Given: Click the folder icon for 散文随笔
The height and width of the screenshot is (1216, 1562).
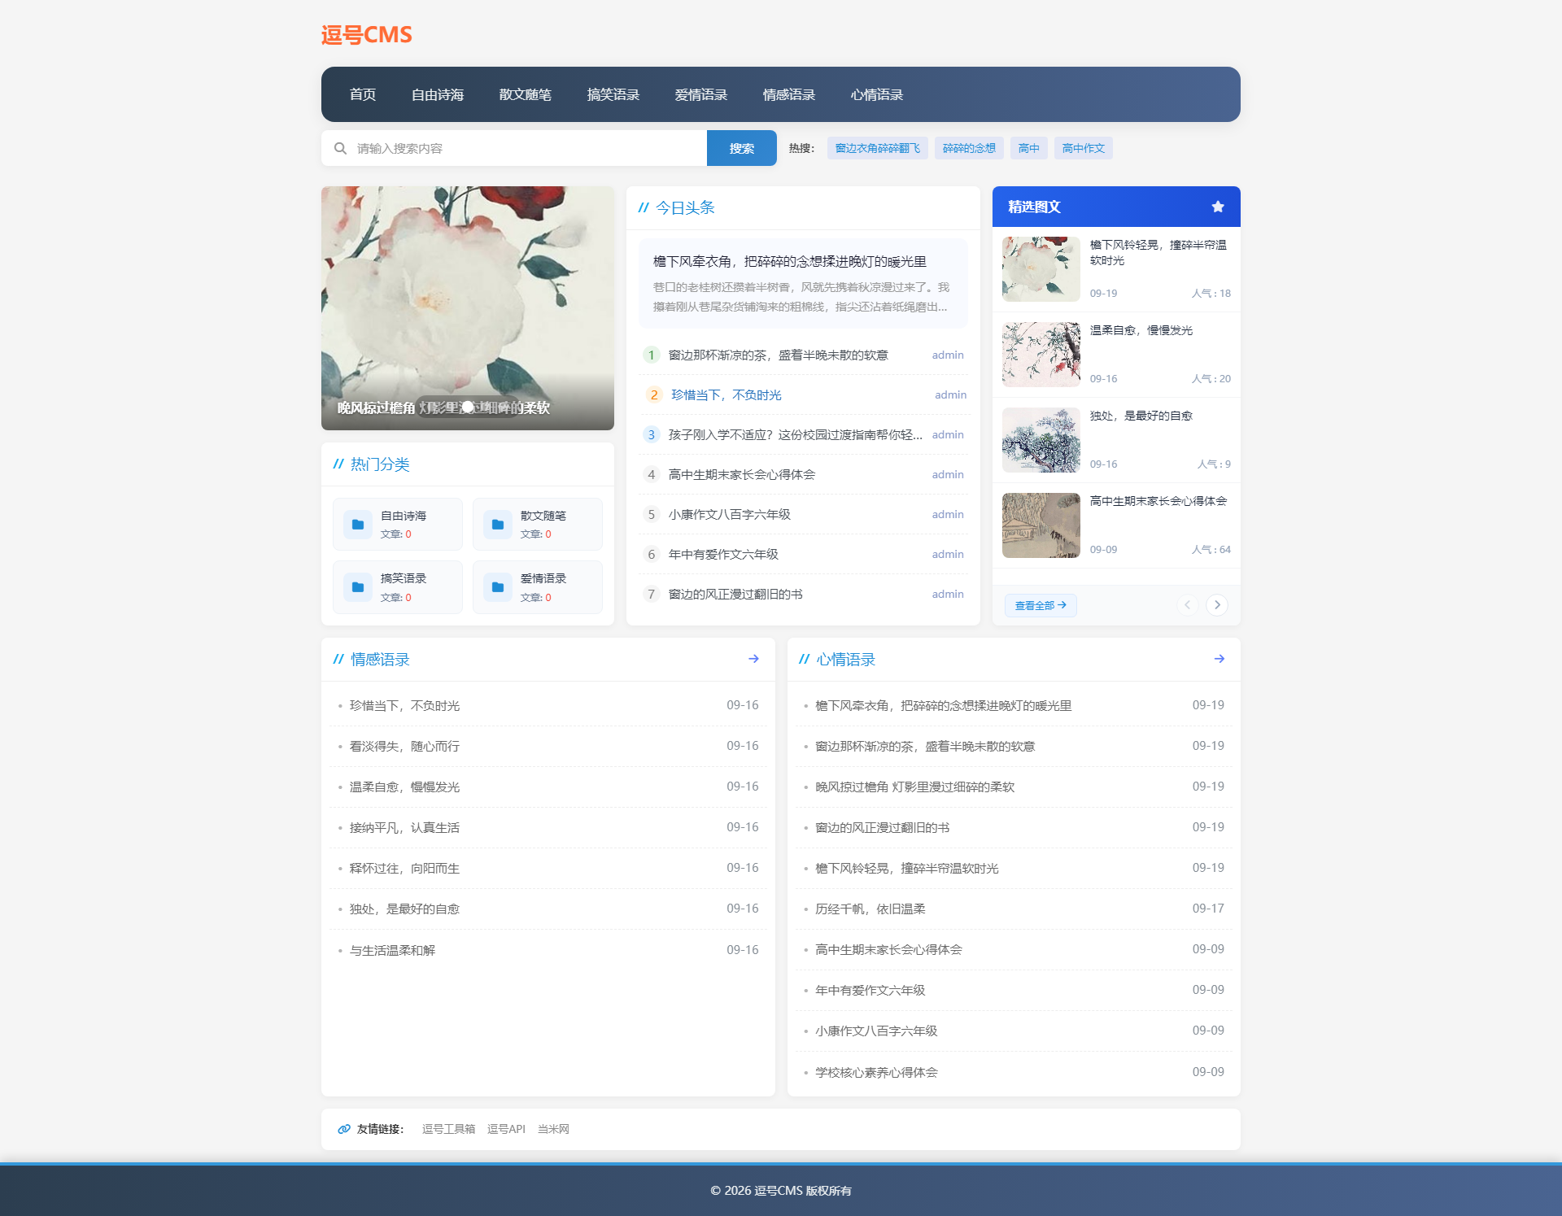Looking at the screenshot, I should pos(498,525).
